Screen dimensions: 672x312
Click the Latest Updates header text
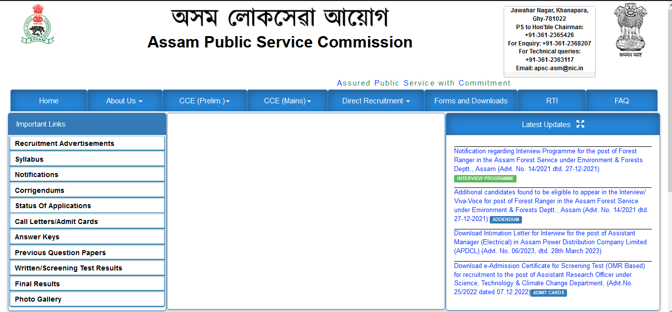click(546, 125)
